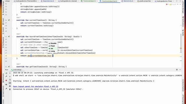Collapse currentTimeZone function fold marker

tap(12, 20)
